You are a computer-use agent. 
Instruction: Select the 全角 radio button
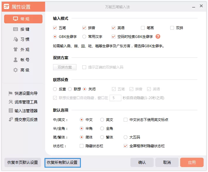(x=102, y=129)
